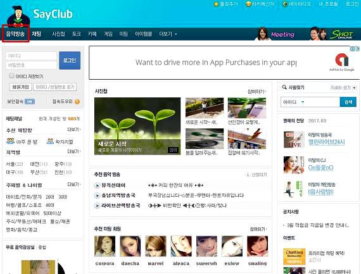Close the ad with the X icon
361x274 pixels.
pyautogui.click(x=358, y=49)
